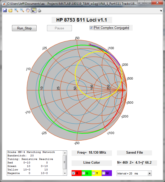This screenshot has width=165, height=182.
Task: Click the -j500 Smith chart label
Action: pos(129,103)
